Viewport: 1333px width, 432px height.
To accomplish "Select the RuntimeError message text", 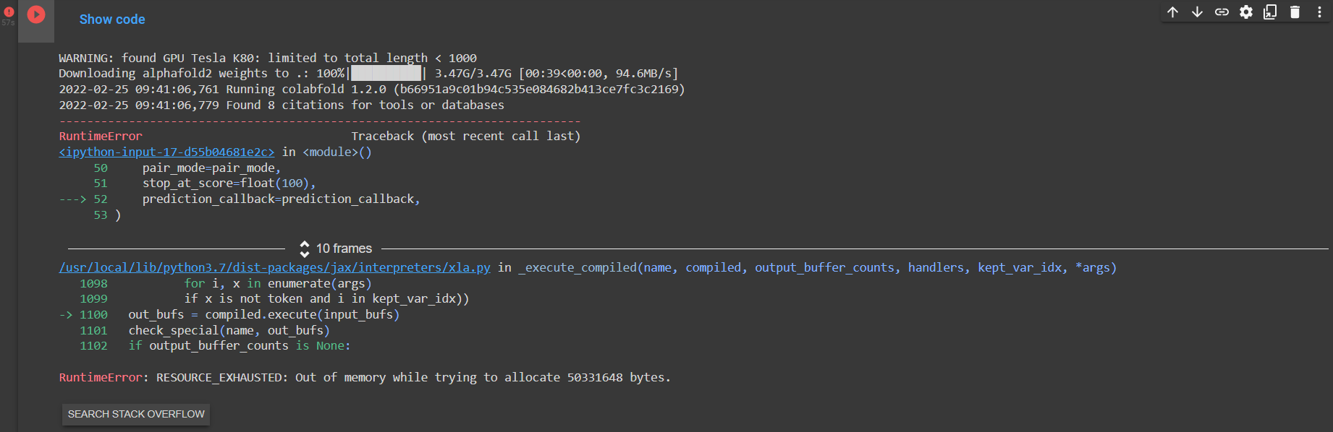I will (100, 136).
